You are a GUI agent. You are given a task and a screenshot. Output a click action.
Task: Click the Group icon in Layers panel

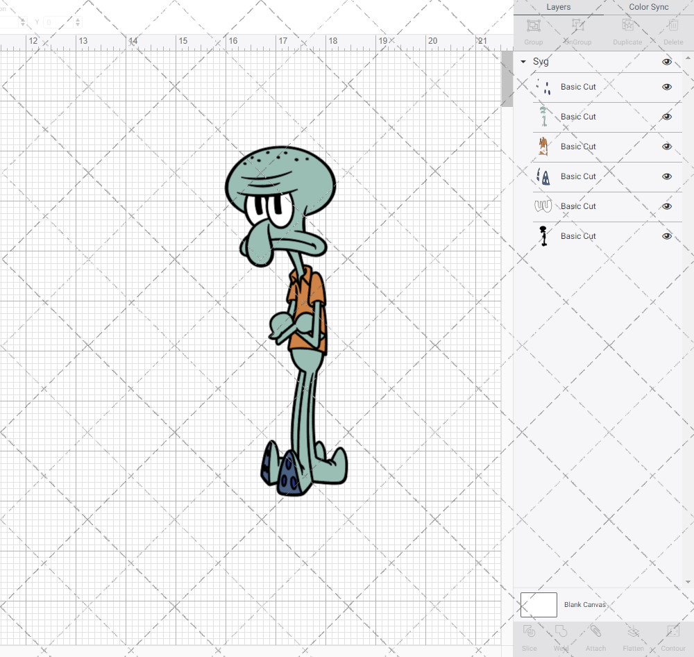pyautogui.click(x=533, y=25)
